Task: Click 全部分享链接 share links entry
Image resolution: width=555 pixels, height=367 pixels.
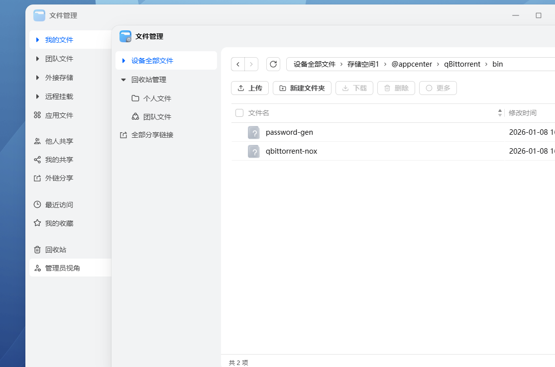Action: click(x=150, y=134)
